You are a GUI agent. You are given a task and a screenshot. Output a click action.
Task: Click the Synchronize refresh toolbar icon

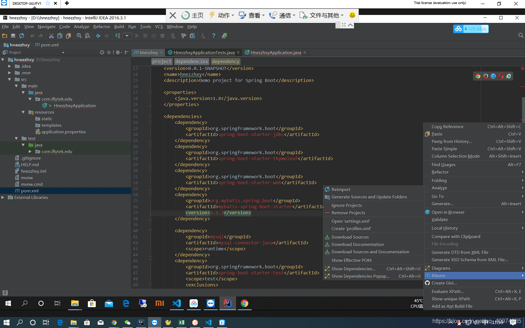(22, 36)
